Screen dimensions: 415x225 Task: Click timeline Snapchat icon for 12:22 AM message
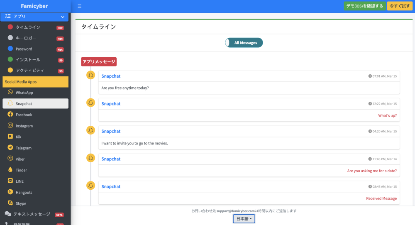[x=90, y=103]
